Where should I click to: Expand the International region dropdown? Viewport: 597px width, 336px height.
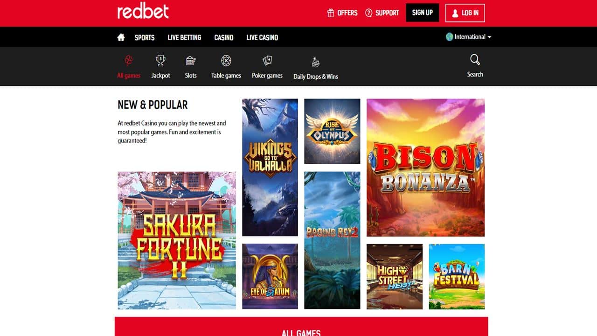point(469,37)
